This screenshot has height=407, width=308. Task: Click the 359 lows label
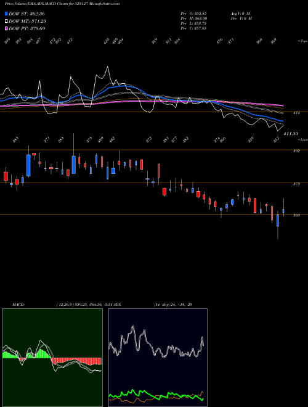pyautogui.click(x=251, y=139)
